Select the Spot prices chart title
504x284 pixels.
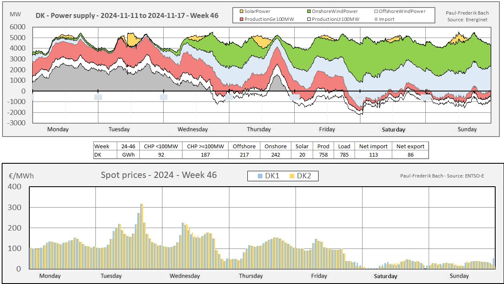point(159,175)
